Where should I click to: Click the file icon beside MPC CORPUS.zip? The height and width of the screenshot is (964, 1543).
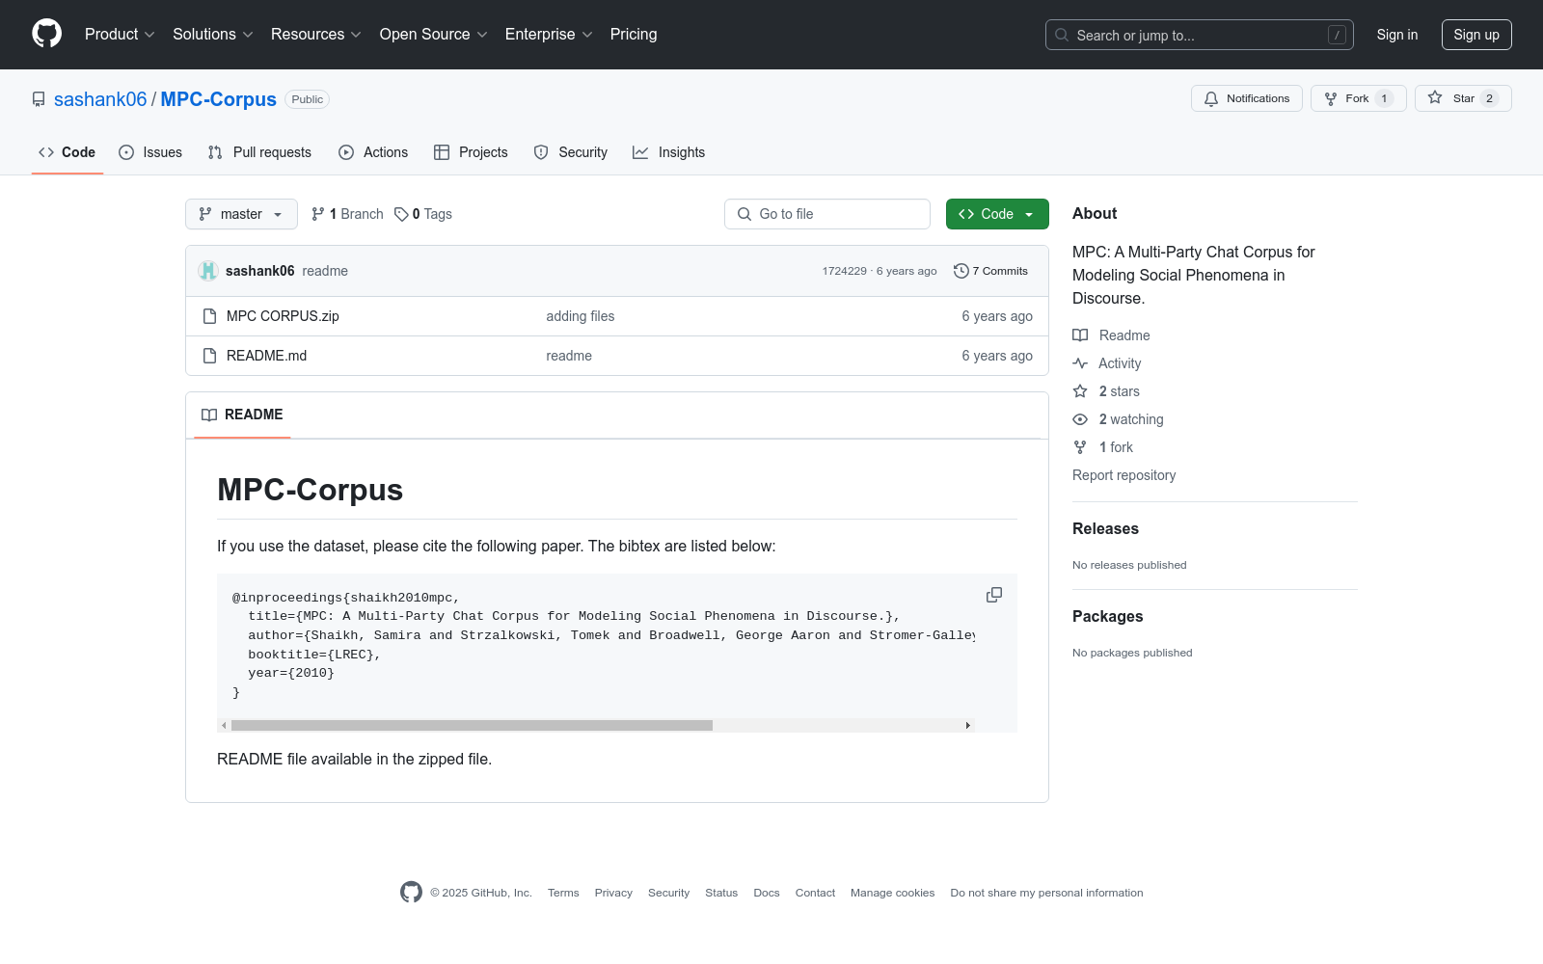point(209,316)
